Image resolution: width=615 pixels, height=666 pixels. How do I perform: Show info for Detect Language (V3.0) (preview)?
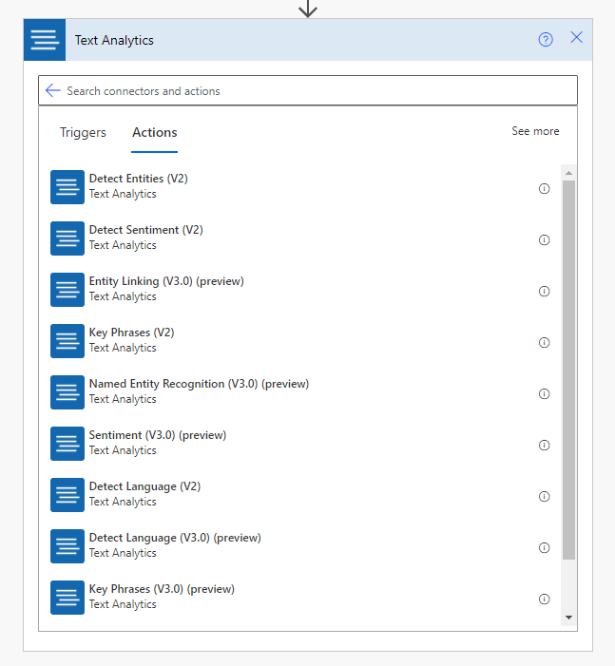coord(544,548)
